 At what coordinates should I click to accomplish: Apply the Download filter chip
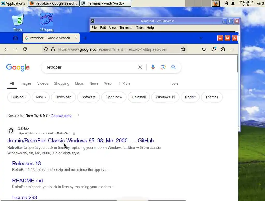[64, 97]
